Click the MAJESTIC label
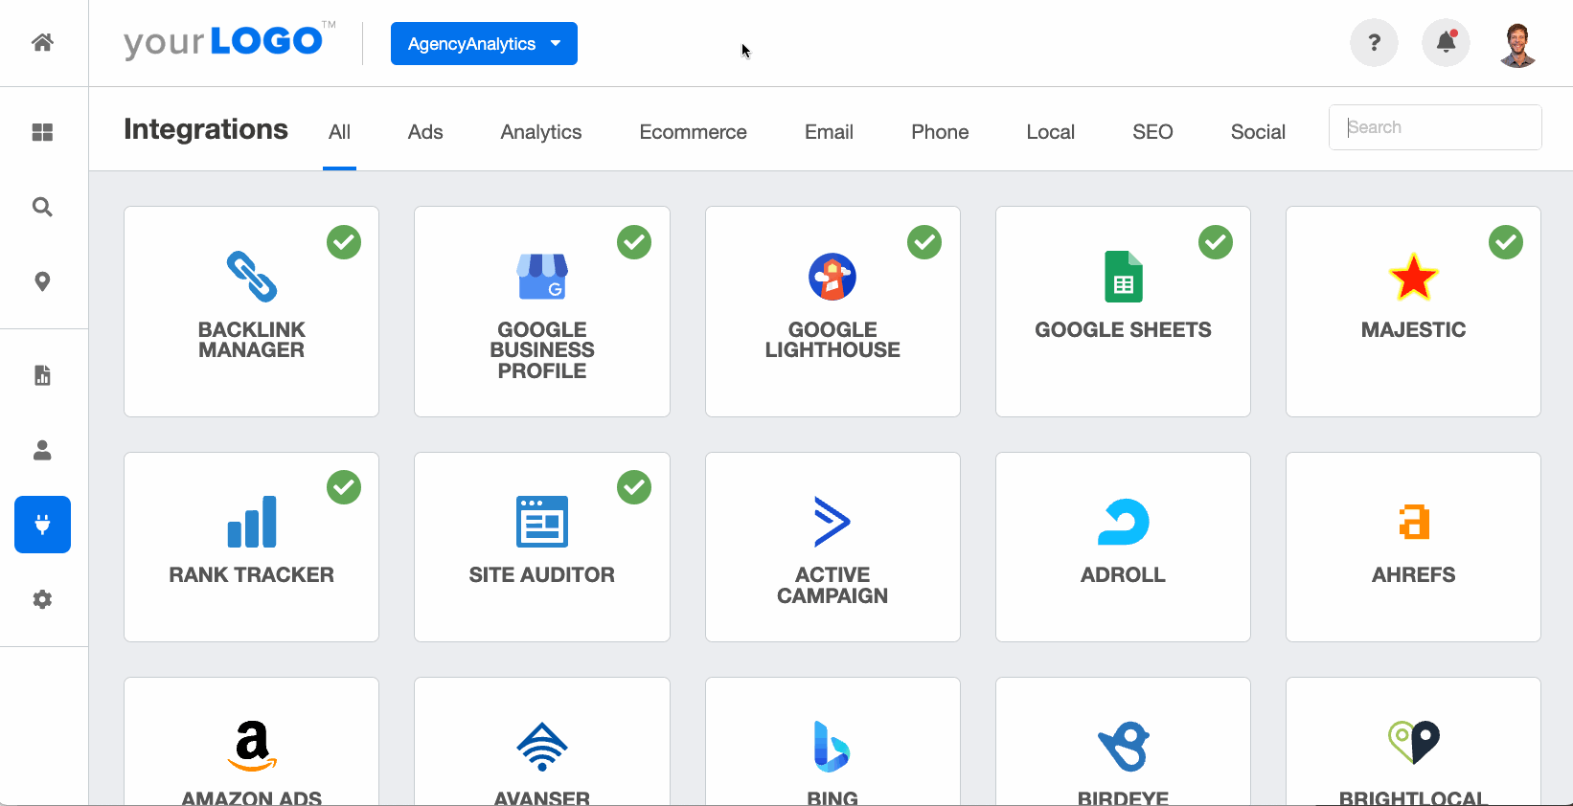Viewport: 1573px width, 806px height. coord(1414,330)
